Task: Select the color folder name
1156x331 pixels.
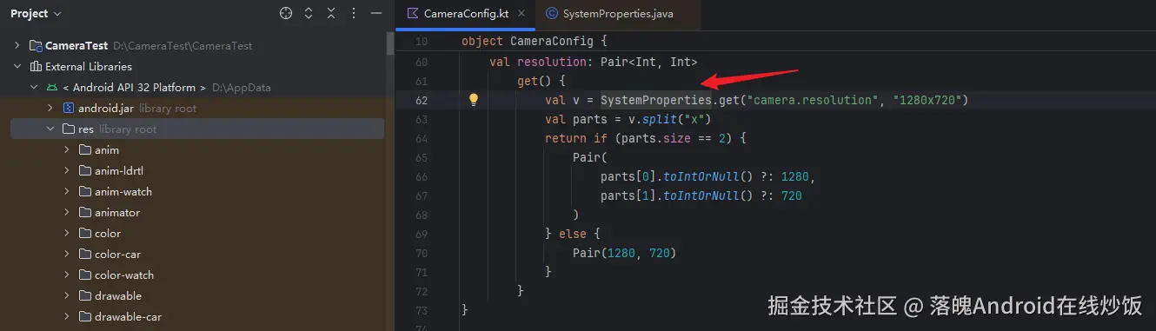Action: coord(108,233)
